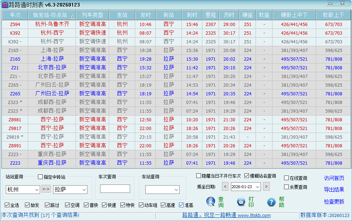
Task: Click the 车次查询 train number input field
Action: [x=115, y=189]
